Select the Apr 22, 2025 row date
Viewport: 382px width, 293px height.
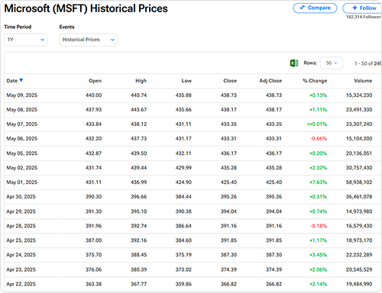(21, 284)
